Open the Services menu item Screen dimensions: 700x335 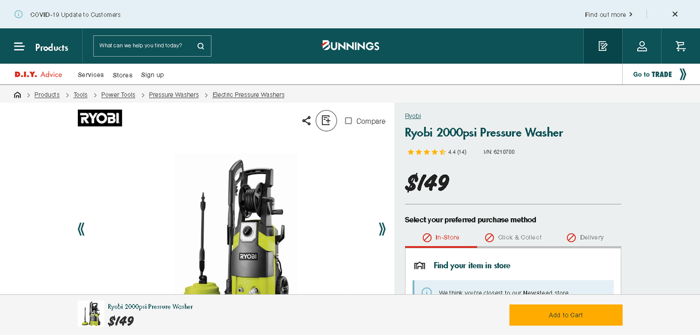click(x=90, y=75)
